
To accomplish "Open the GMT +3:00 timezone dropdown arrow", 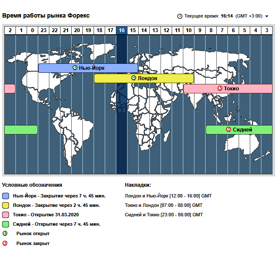I will pyautogui.click(x=267, y=16).
